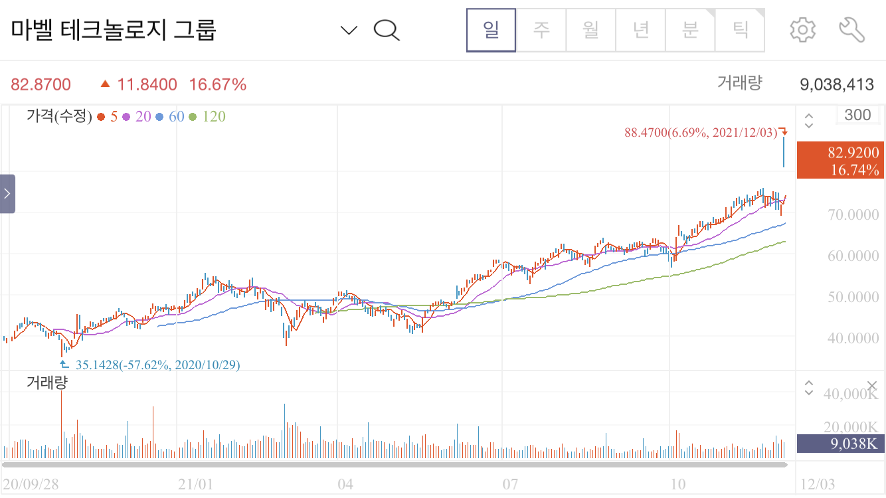The image size is (886, 498).
Task: Click the orange 82.9200 price tag
Action: (840, 160)
